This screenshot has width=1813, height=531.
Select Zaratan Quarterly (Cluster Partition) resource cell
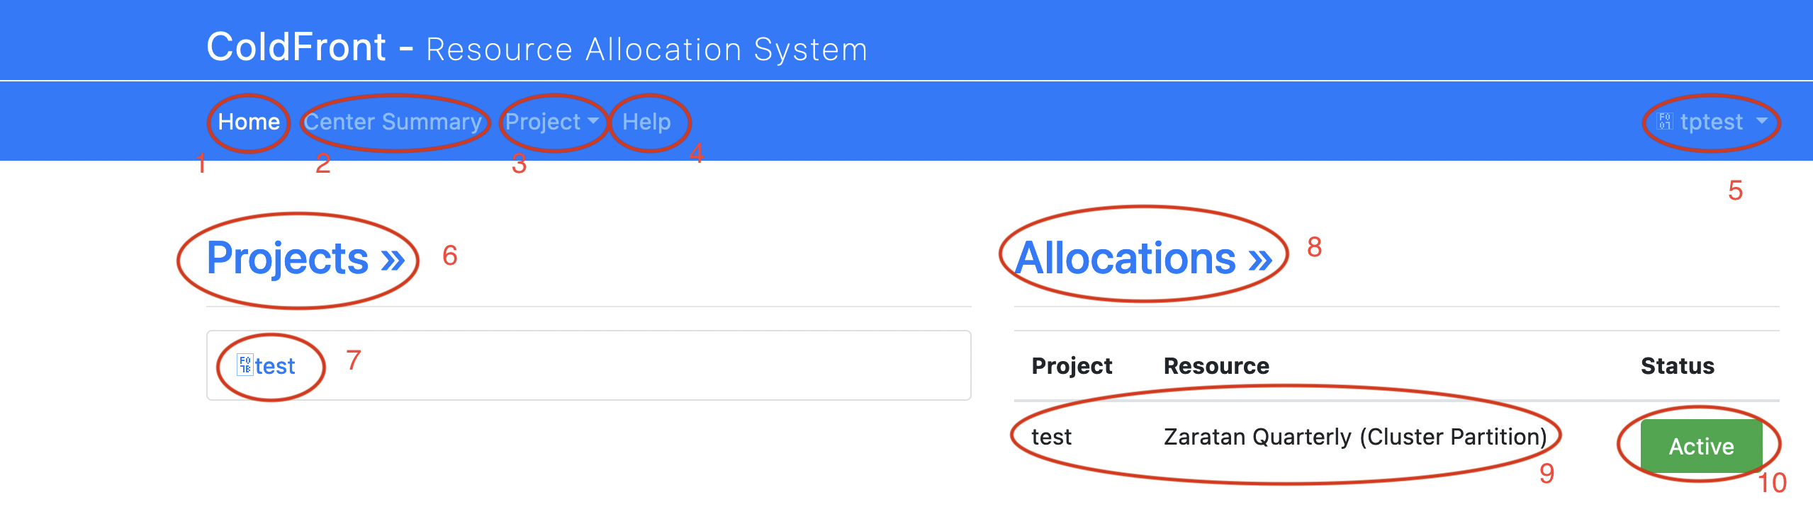[1355, 437]
